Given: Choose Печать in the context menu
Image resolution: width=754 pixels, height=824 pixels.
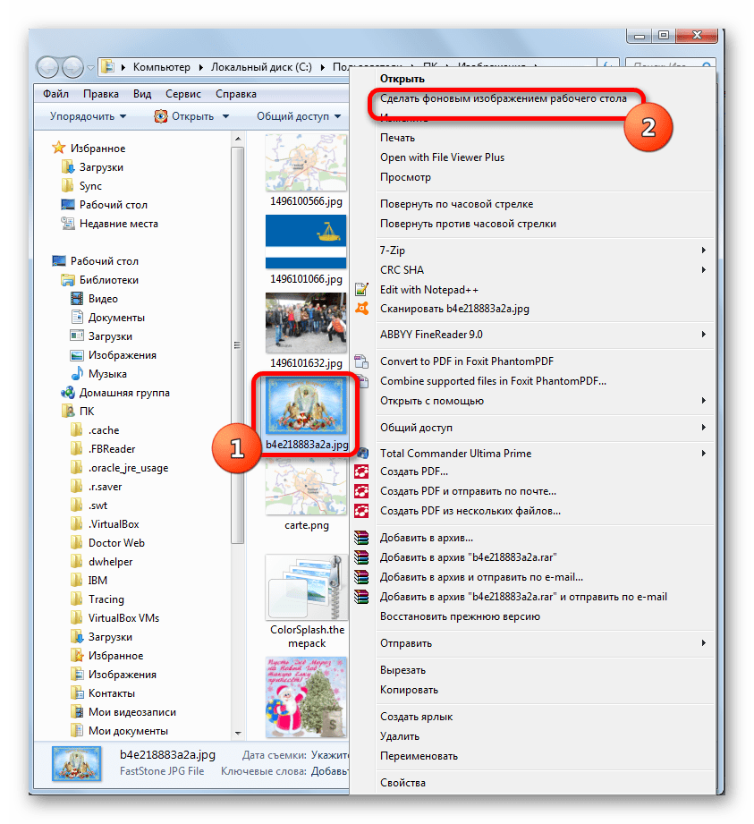Looking at the screenshot, I should [x=398, y=138].
